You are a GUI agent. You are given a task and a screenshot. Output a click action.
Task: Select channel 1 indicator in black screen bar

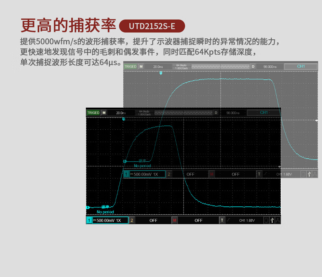click(89, 220)
